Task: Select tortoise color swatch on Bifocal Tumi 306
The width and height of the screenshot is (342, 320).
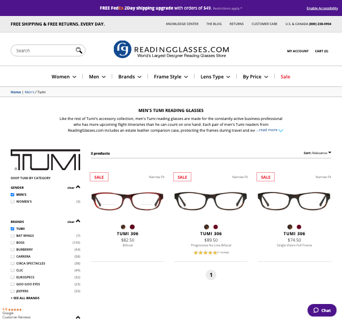Action: (x=123, y=227)
